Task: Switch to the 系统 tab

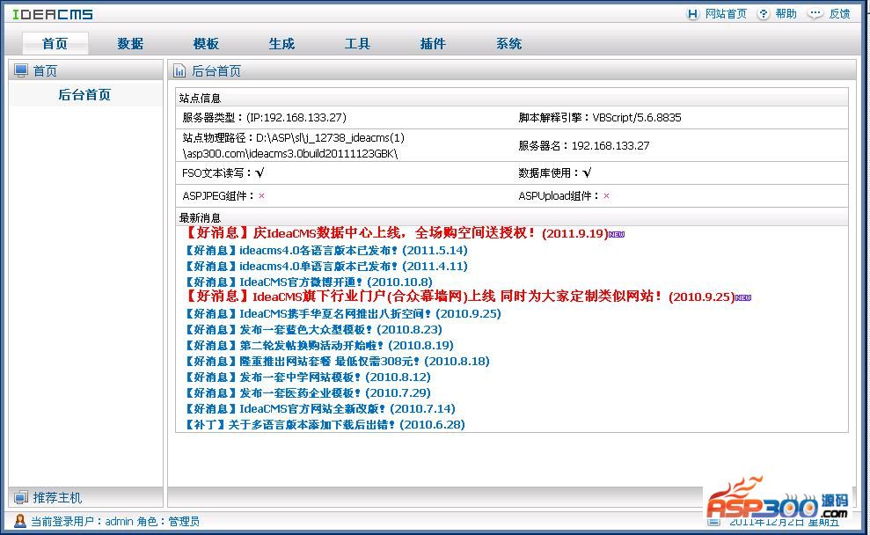Action: 508,43
